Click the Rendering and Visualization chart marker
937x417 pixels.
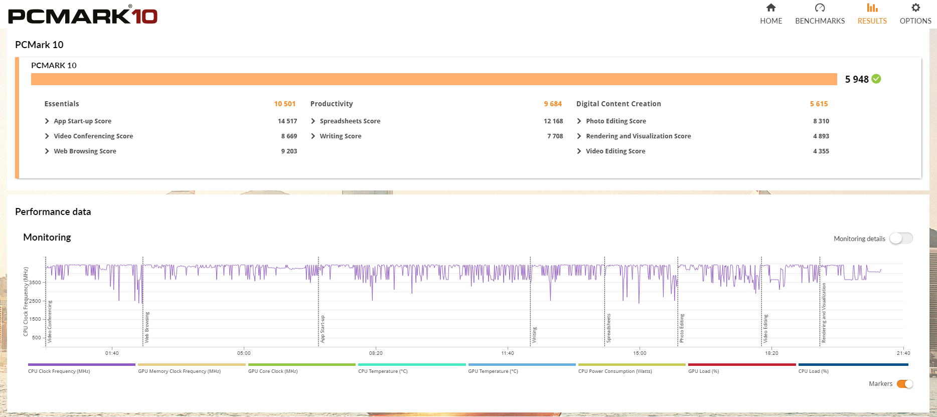point(823,313)
